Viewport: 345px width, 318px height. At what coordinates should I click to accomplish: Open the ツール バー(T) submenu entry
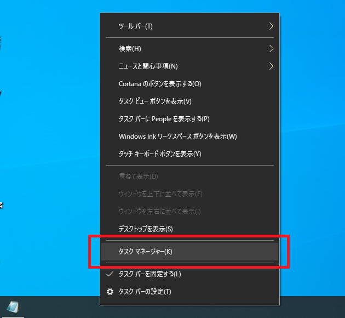[189, 26]
